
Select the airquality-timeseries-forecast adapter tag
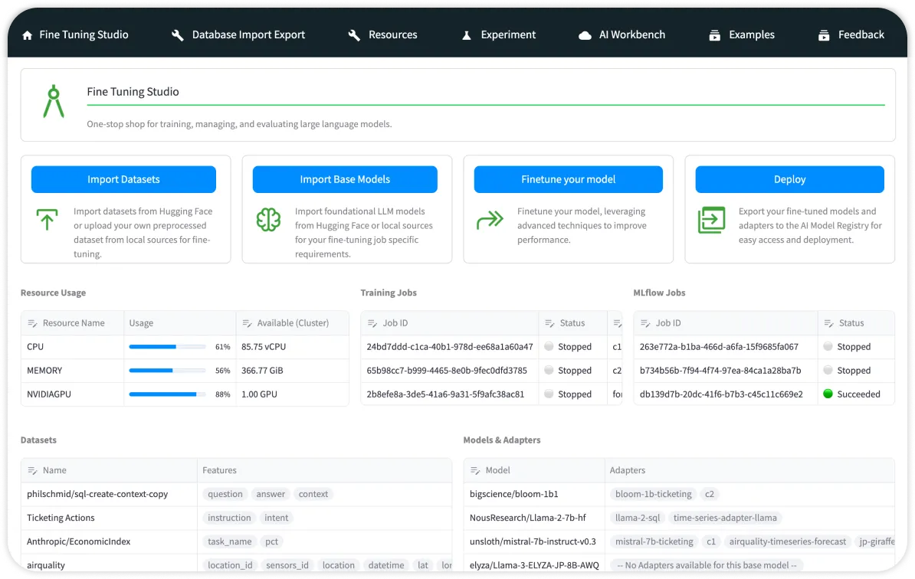[x=787, y=541]
